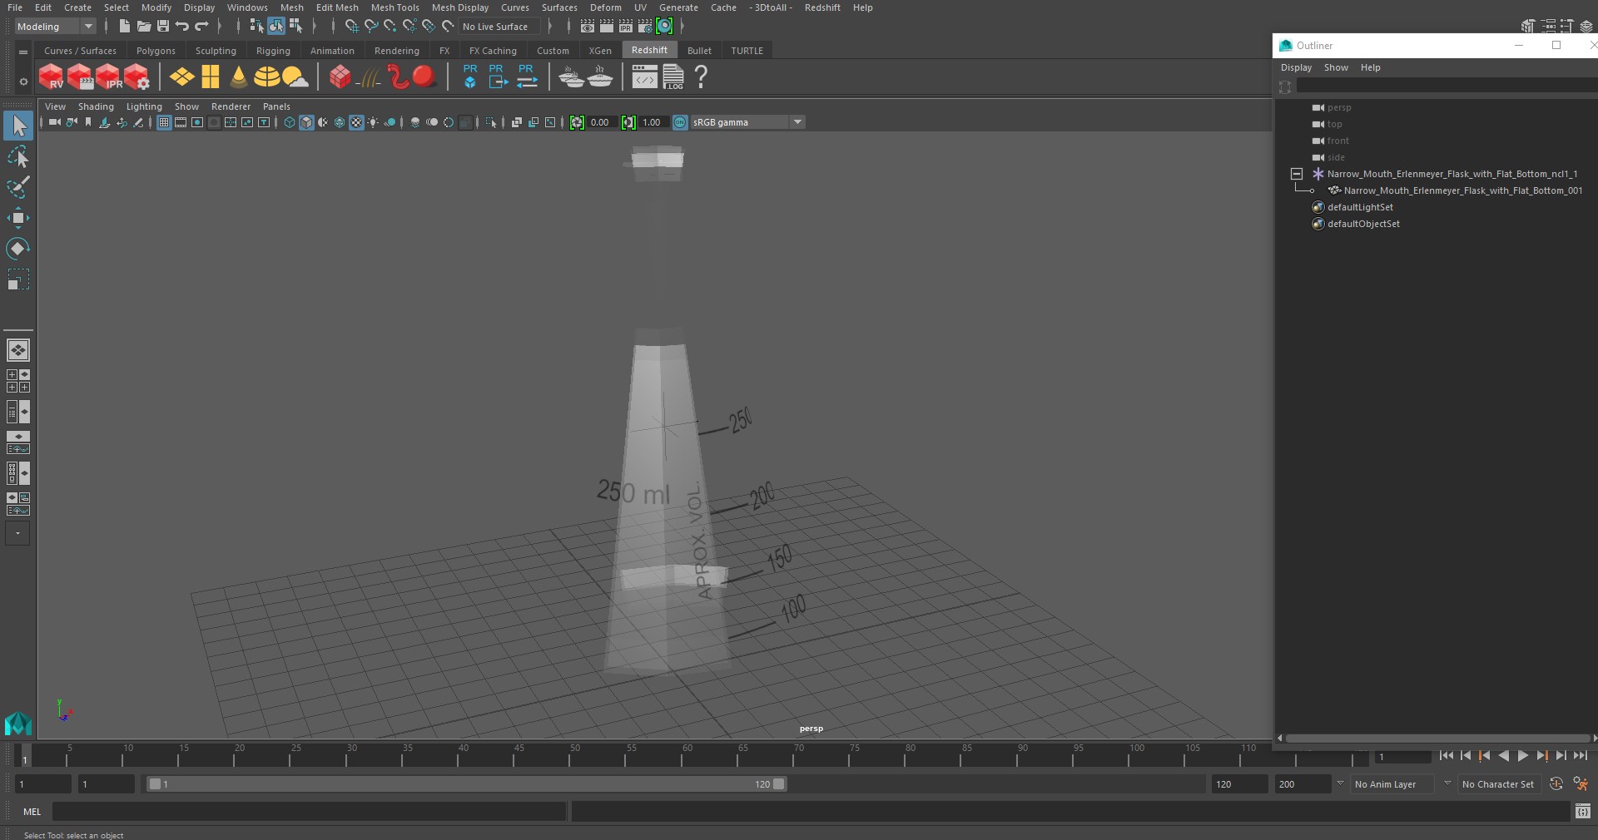
Task: Select Narrow_Mouth_Erlenmeyer_Flask_with_Flat_Bottom_001 mesh in Outliner
Action: 1462,190
